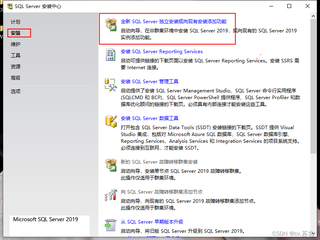Screen dimensions: 320x240
Task: Click 安装 SQL Server Reporting Services link
Action: (162, 52)
